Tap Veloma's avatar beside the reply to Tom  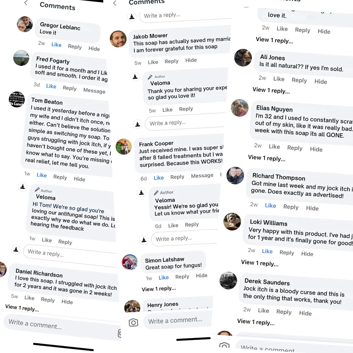click(x=23, y=187)
